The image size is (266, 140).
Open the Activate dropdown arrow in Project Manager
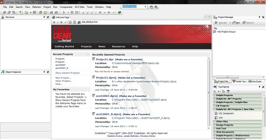tap(230, 23)
